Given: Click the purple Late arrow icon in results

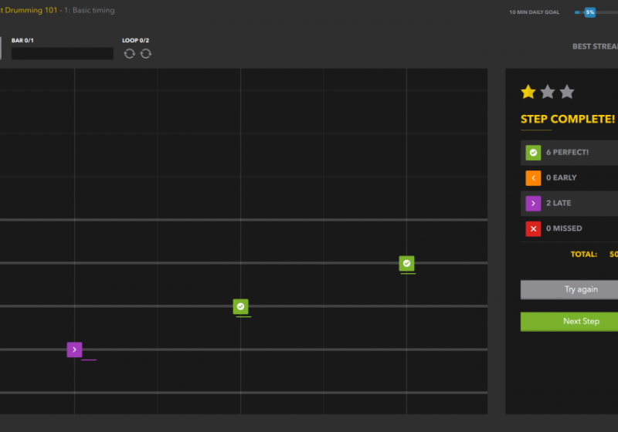Looking at the screenshot, I should (x=533, y=204).
